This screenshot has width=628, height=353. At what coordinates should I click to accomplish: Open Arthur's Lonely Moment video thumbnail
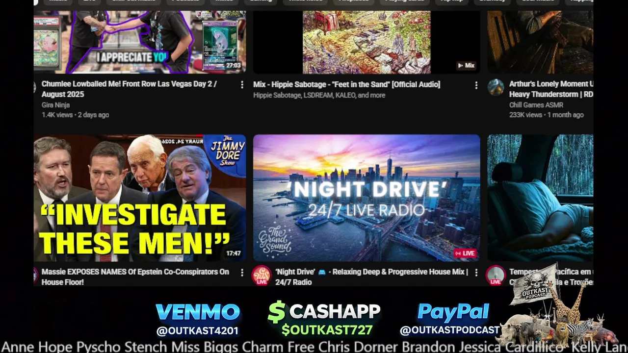point(540,42)
